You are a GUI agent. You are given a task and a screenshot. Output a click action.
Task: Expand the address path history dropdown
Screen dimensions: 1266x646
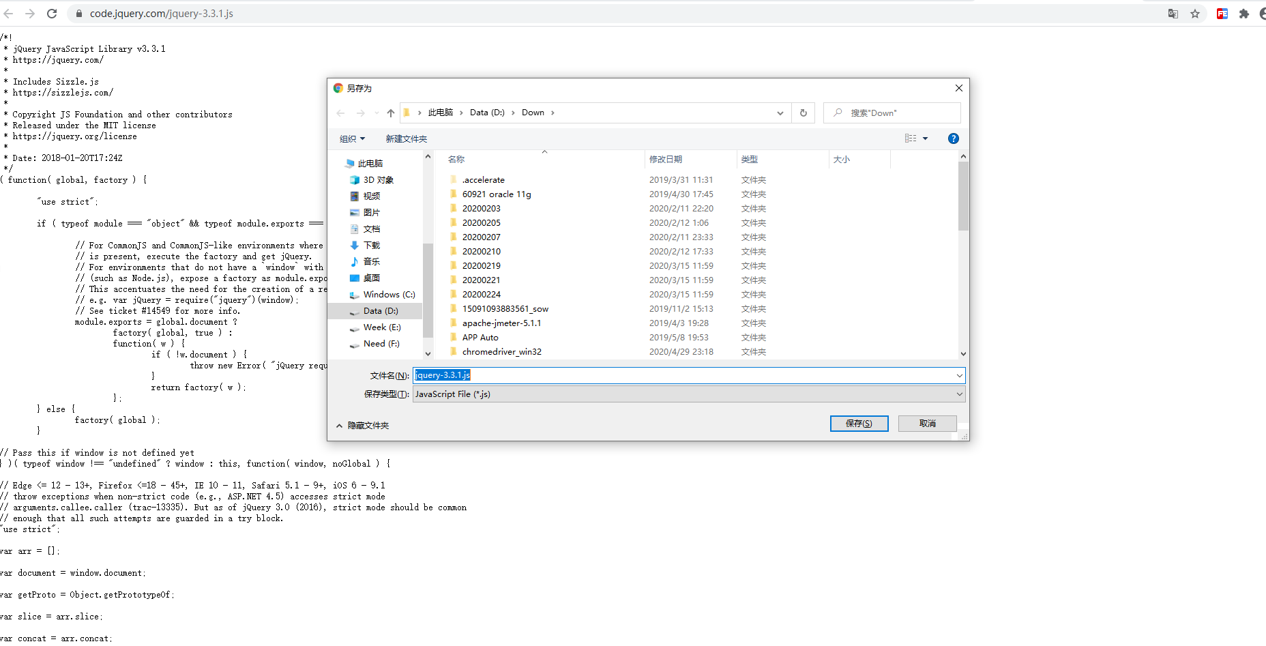tap(780, 113)
